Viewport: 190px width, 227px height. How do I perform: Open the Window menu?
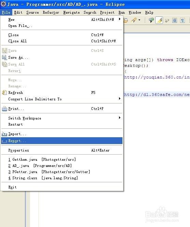point(135,12)
